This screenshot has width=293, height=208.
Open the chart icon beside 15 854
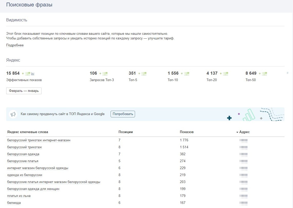33,74
